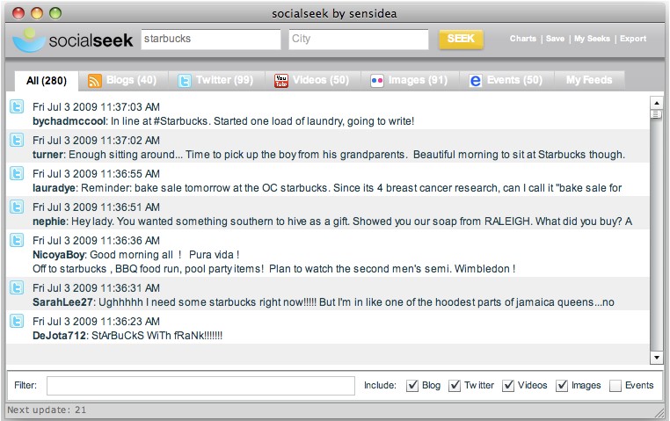Click timestamp Fri Jul 3 2009 11:36:23 AM
The height and width of the screenshot is (421, 670).
pyautogui.click(x=96, y=321)
